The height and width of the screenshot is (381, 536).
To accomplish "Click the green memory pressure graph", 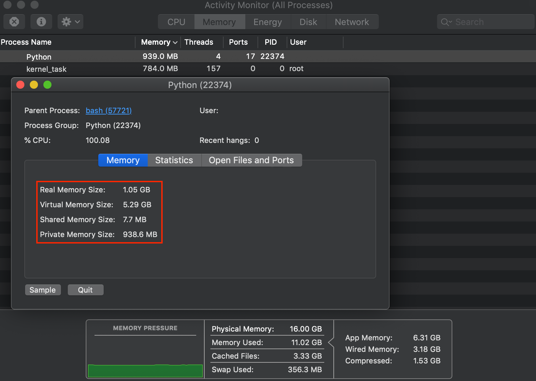I will [x=145, y=371].
